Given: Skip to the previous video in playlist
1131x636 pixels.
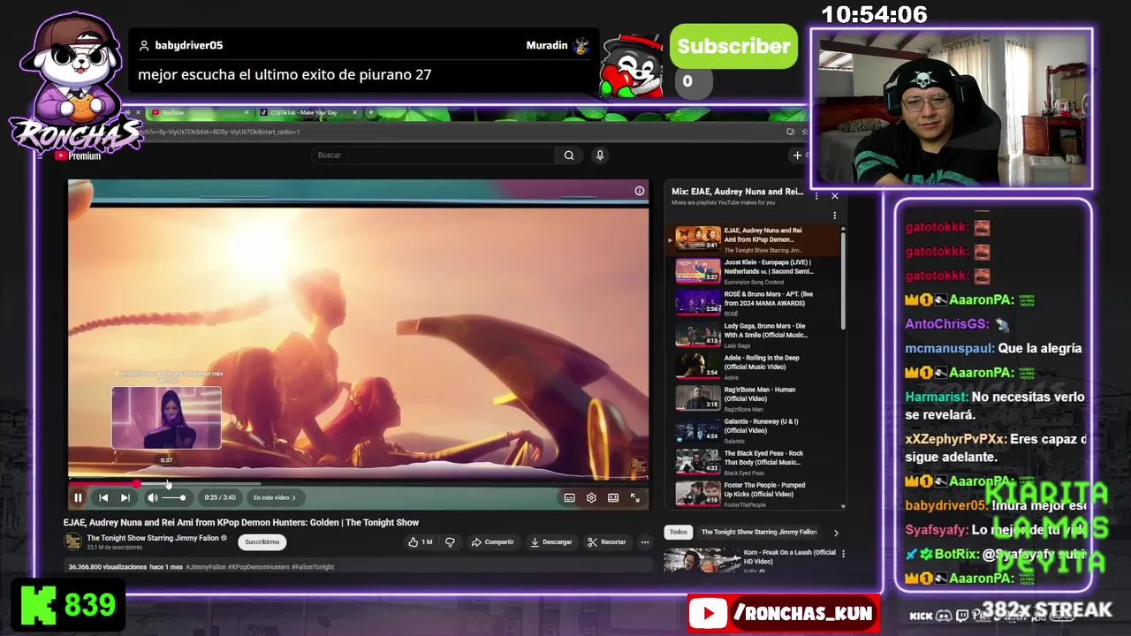Looking at the screenshot, I should click(x=103, y=497).
